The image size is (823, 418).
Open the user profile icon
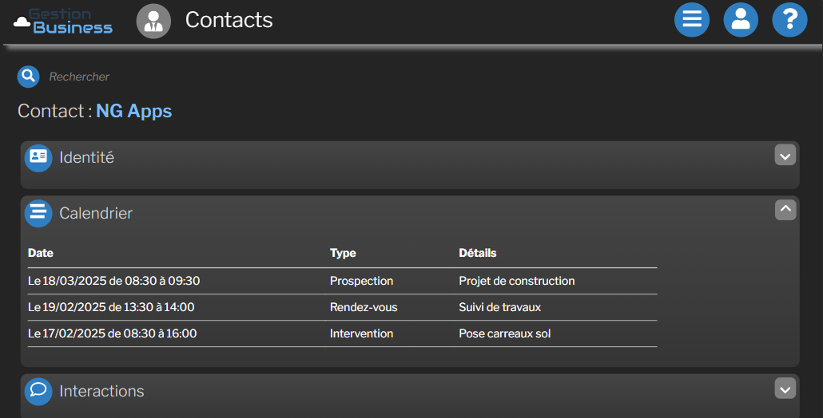coord(741,20)
